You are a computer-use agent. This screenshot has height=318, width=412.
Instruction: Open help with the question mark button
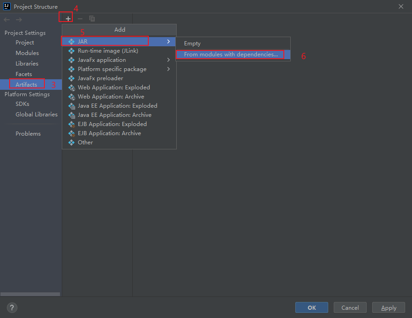tap(12, 308)
